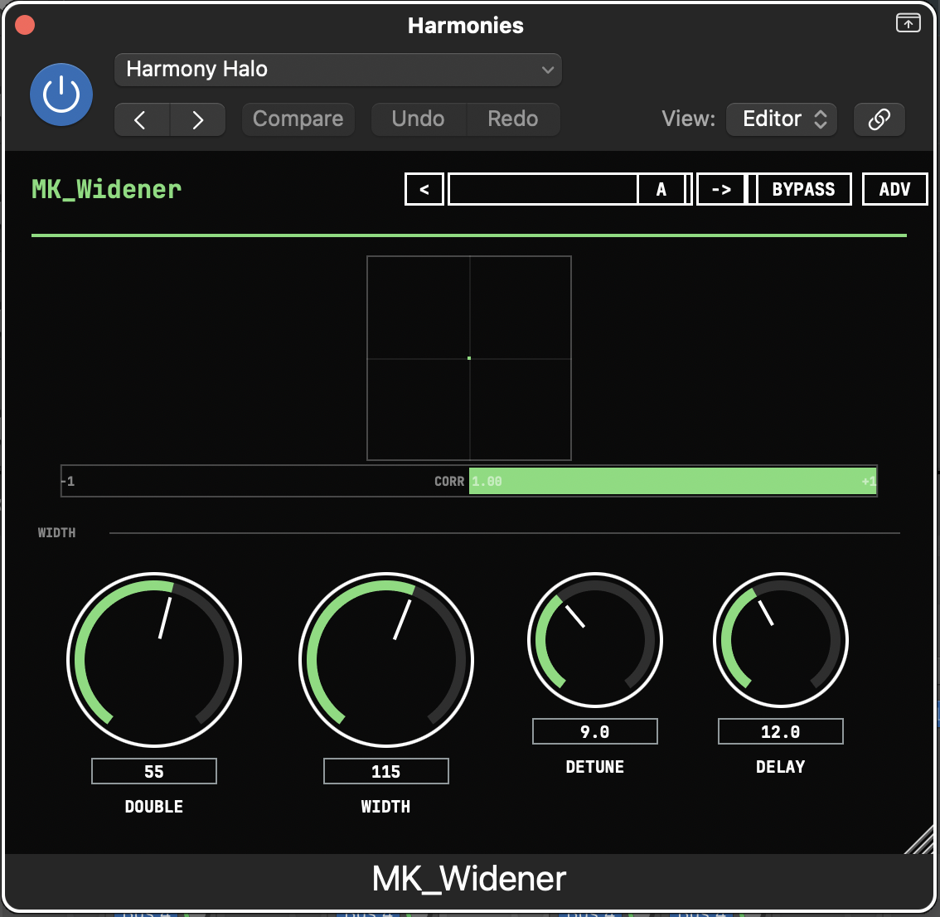Click the empty preset name field
This screenshot has height=917, width=940.
(543, 190)
